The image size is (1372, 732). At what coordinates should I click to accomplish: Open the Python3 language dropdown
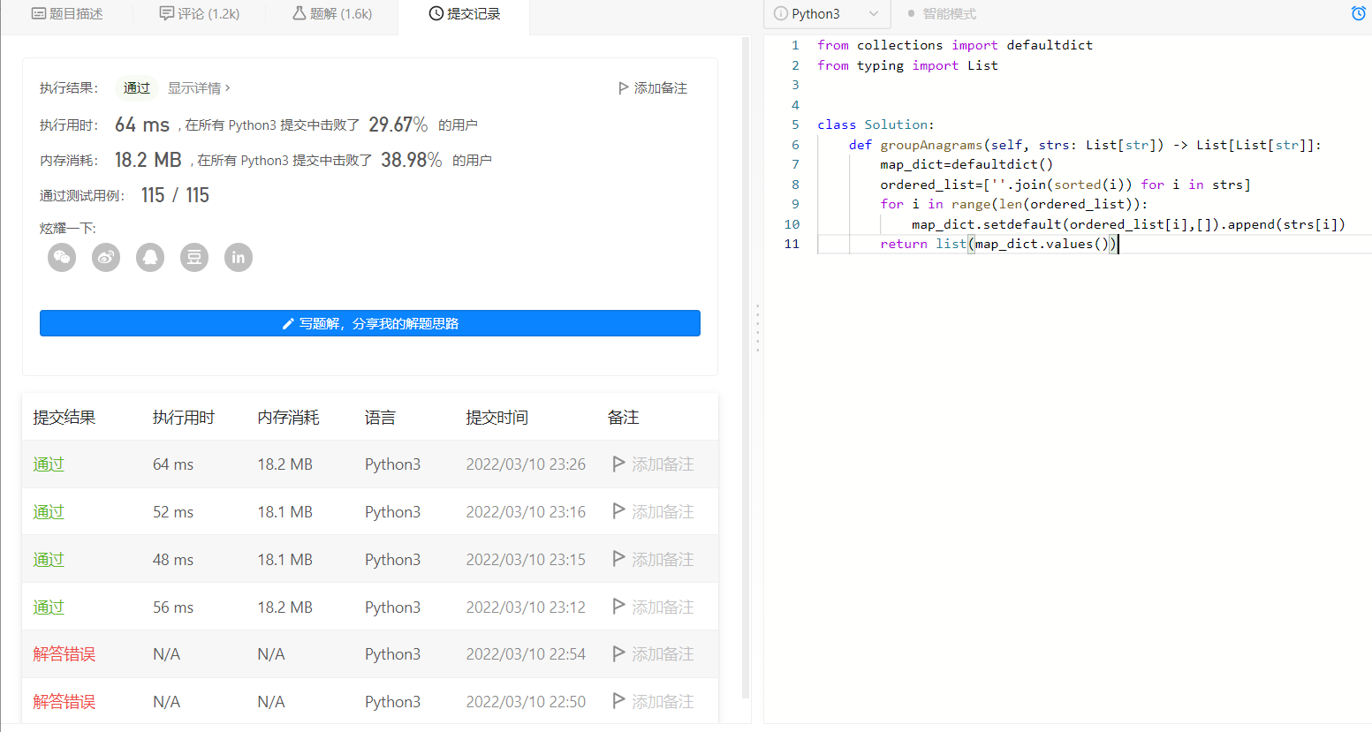827,13
